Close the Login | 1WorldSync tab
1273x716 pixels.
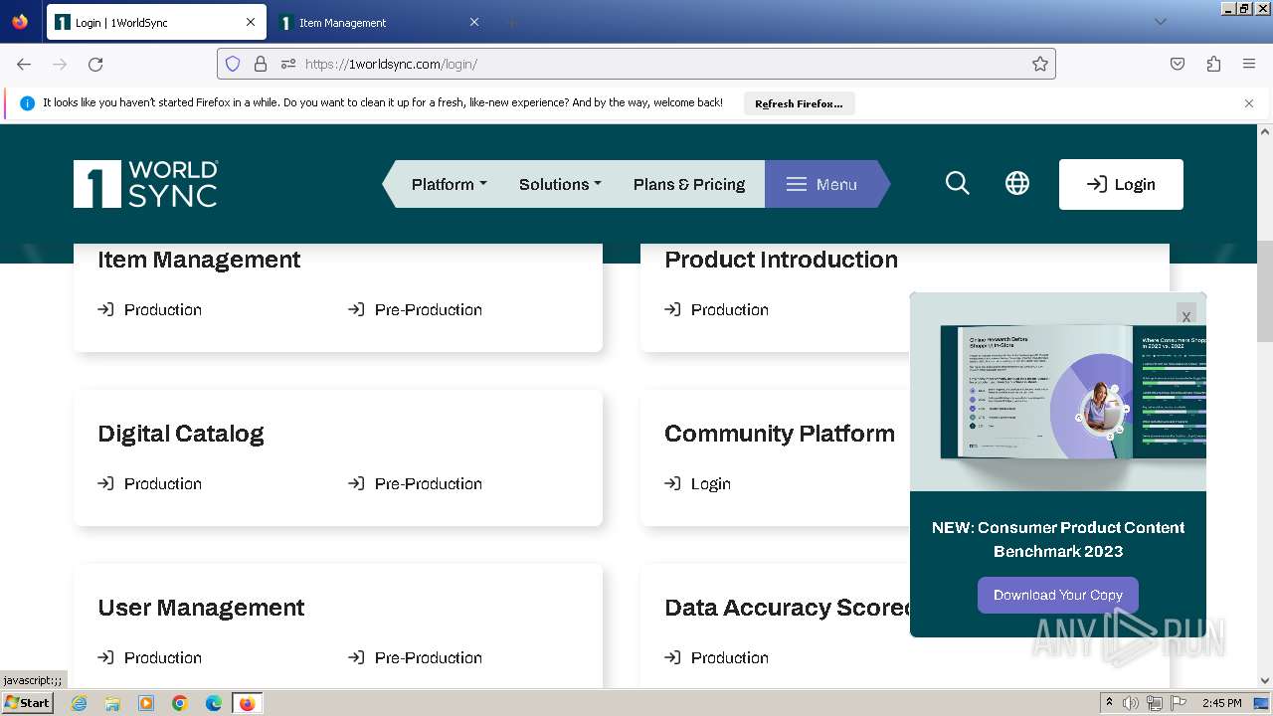(x=251, y=22)
